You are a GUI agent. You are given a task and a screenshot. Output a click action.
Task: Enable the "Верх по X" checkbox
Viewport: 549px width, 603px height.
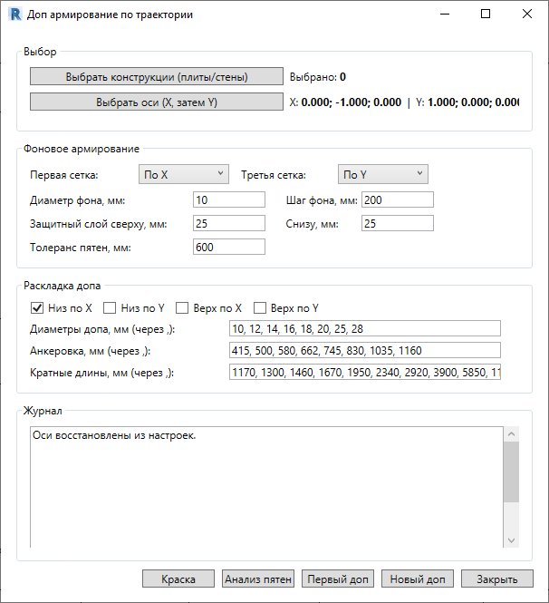click(182, 307)
